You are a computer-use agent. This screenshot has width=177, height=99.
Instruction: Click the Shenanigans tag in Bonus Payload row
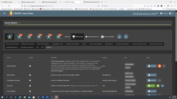point(129,64)
